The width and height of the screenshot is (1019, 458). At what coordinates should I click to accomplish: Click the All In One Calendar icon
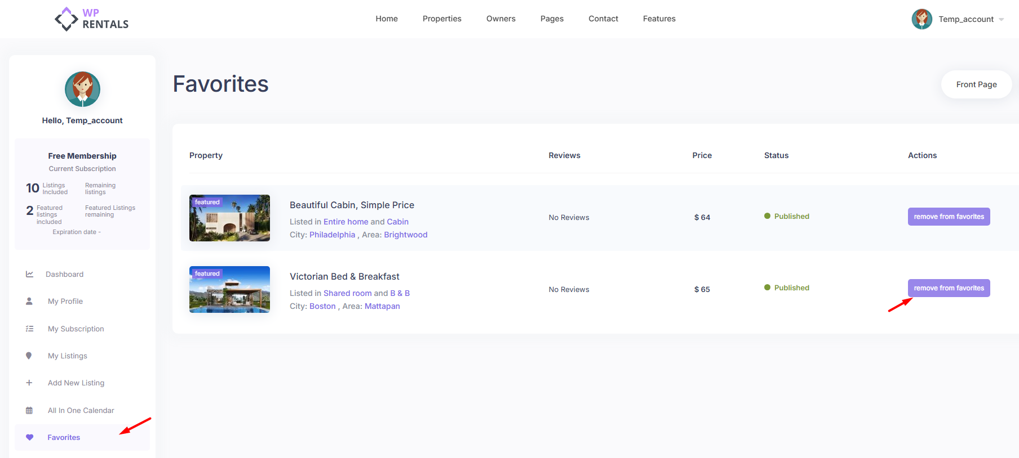click(x=29, y=410)
